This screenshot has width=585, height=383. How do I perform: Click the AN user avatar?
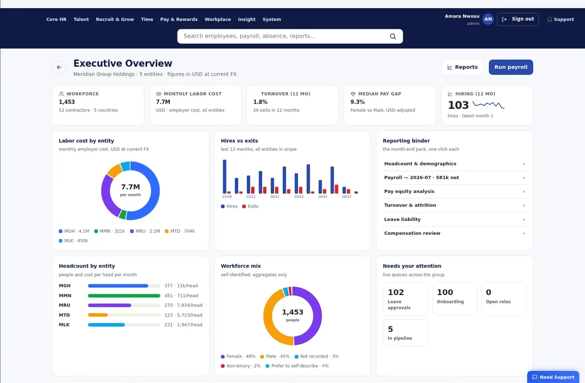(x=488, y=19)
